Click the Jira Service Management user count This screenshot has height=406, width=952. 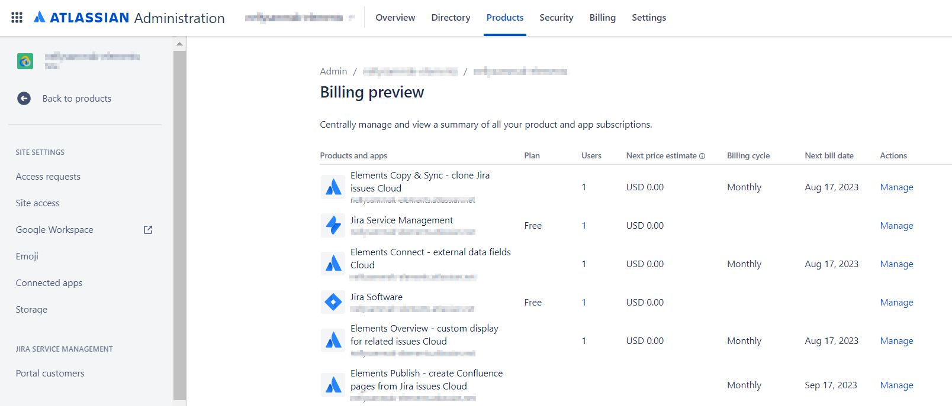pos(584,226)
